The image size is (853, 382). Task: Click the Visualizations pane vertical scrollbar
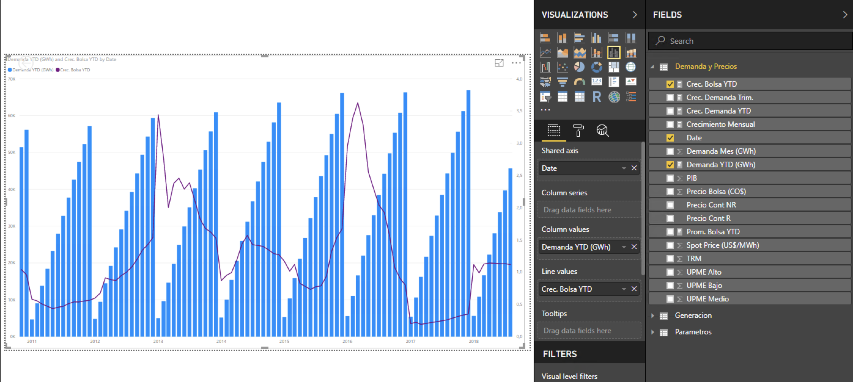643,208
